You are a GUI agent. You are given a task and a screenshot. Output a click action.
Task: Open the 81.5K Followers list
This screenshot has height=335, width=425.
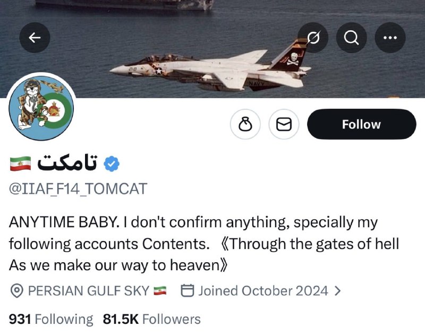point(152,319)
